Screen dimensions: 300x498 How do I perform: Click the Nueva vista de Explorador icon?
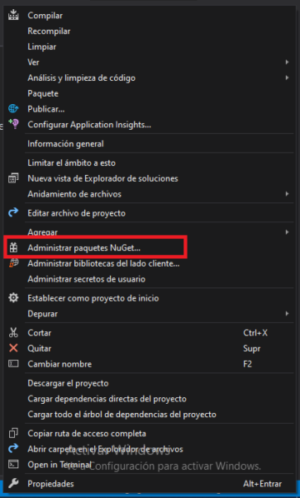(13, 178)
